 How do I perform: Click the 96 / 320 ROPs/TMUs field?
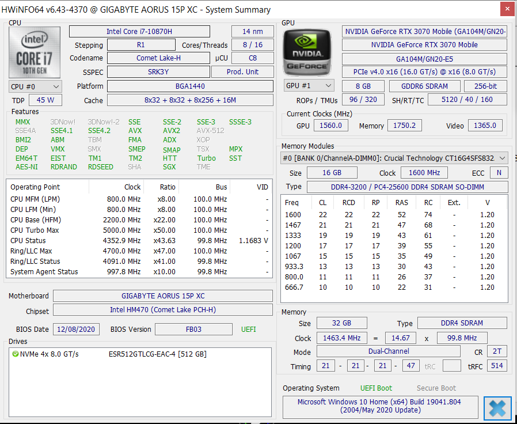[363, 99]
